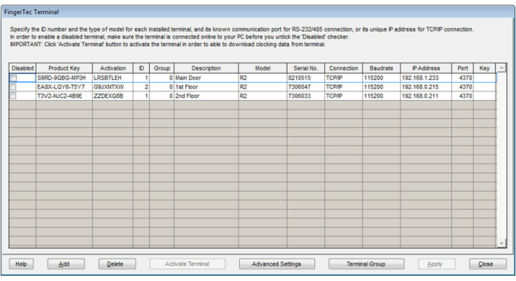Tick Disabled checkbox for 1st Floor terminal
The image size is (516, 281).
(x=13, y=87)
